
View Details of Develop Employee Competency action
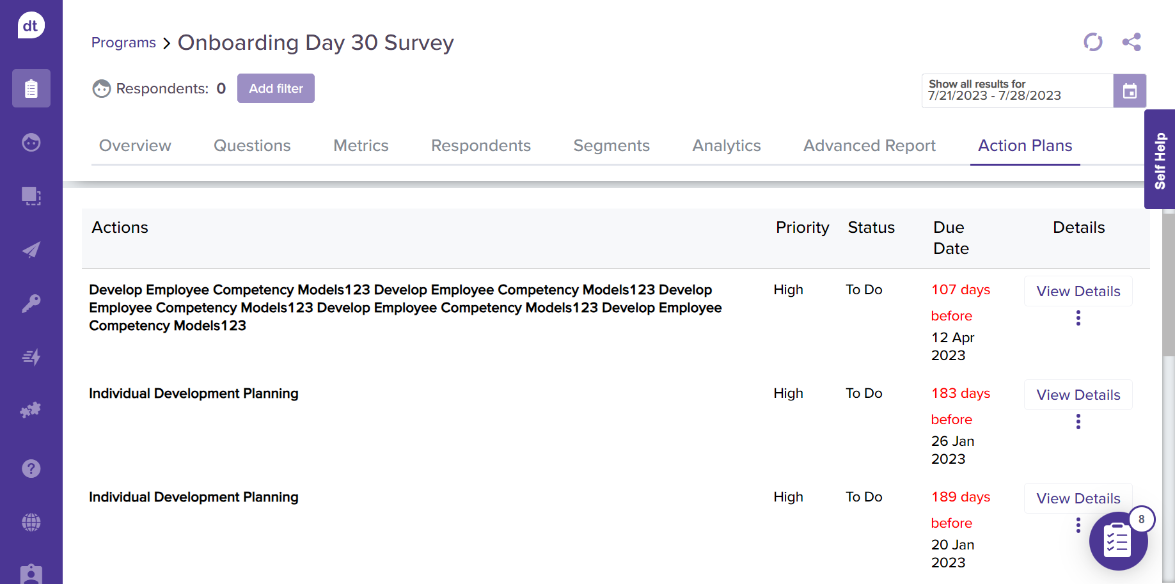[x=1078, y=291]
